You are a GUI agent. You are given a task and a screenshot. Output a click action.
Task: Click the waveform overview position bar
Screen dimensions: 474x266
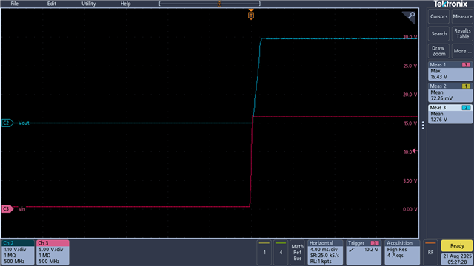click(210, 4)
